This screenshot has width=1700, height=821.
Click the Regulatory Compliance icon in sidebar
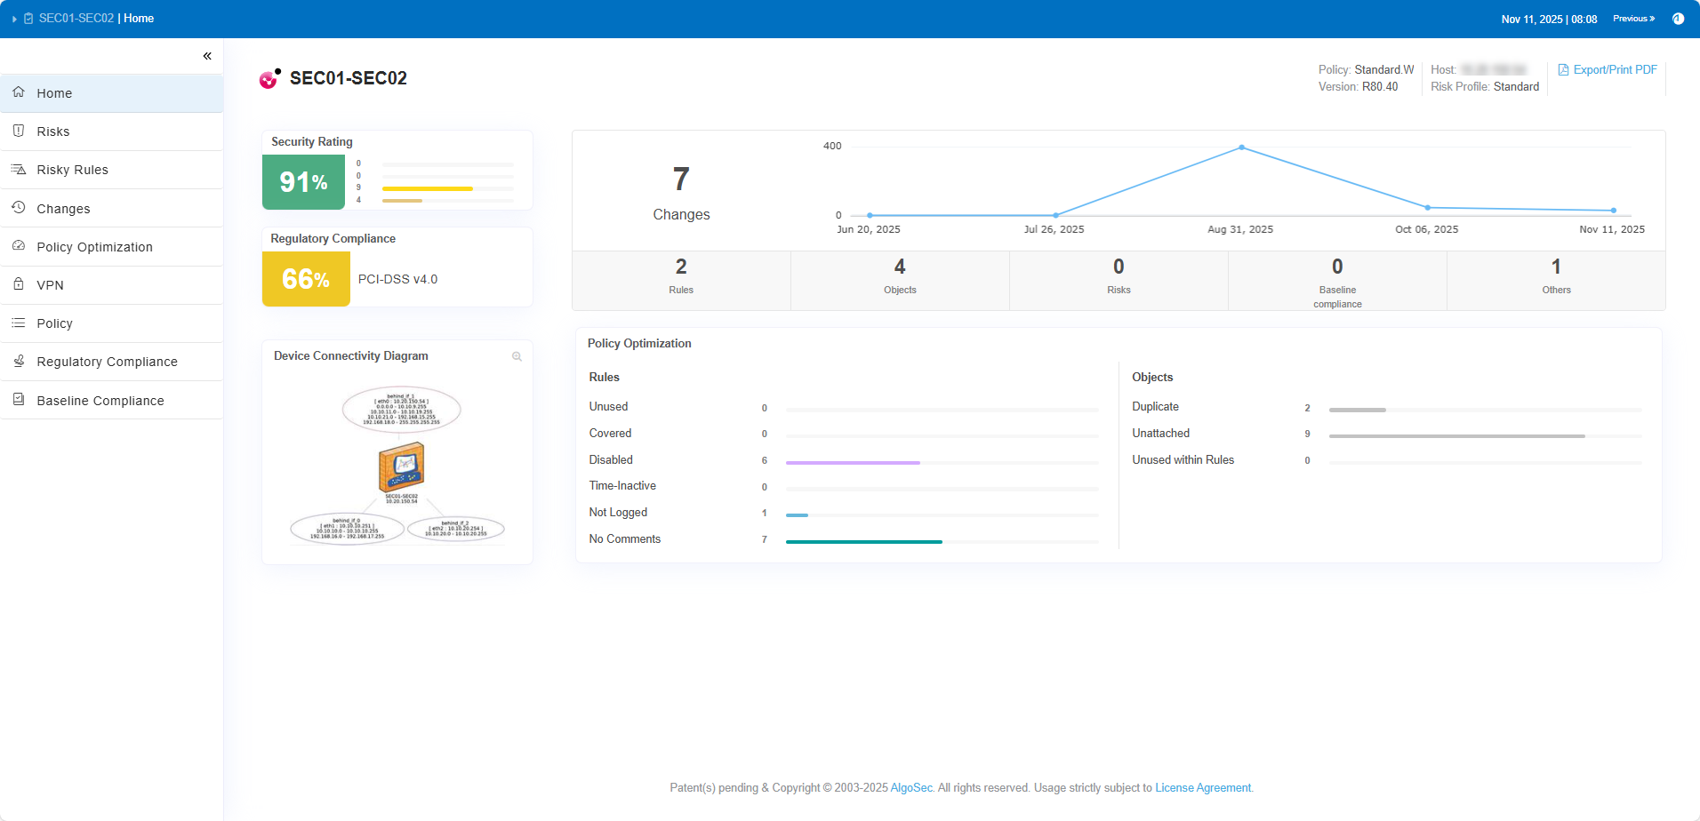click(x=19, y=361)
